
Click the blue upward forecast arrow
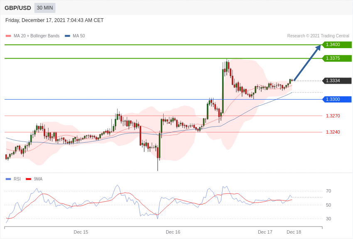click(307, 63)
